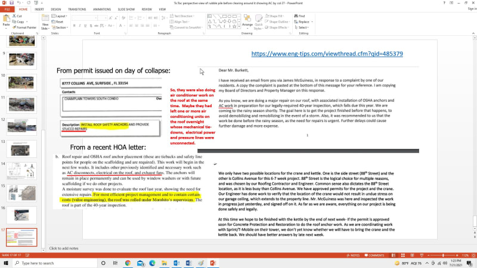This screenshot has width=477, height=268.
Task: Switch to the REVIEW ribbon tab
Action: (x=147, y=10)
